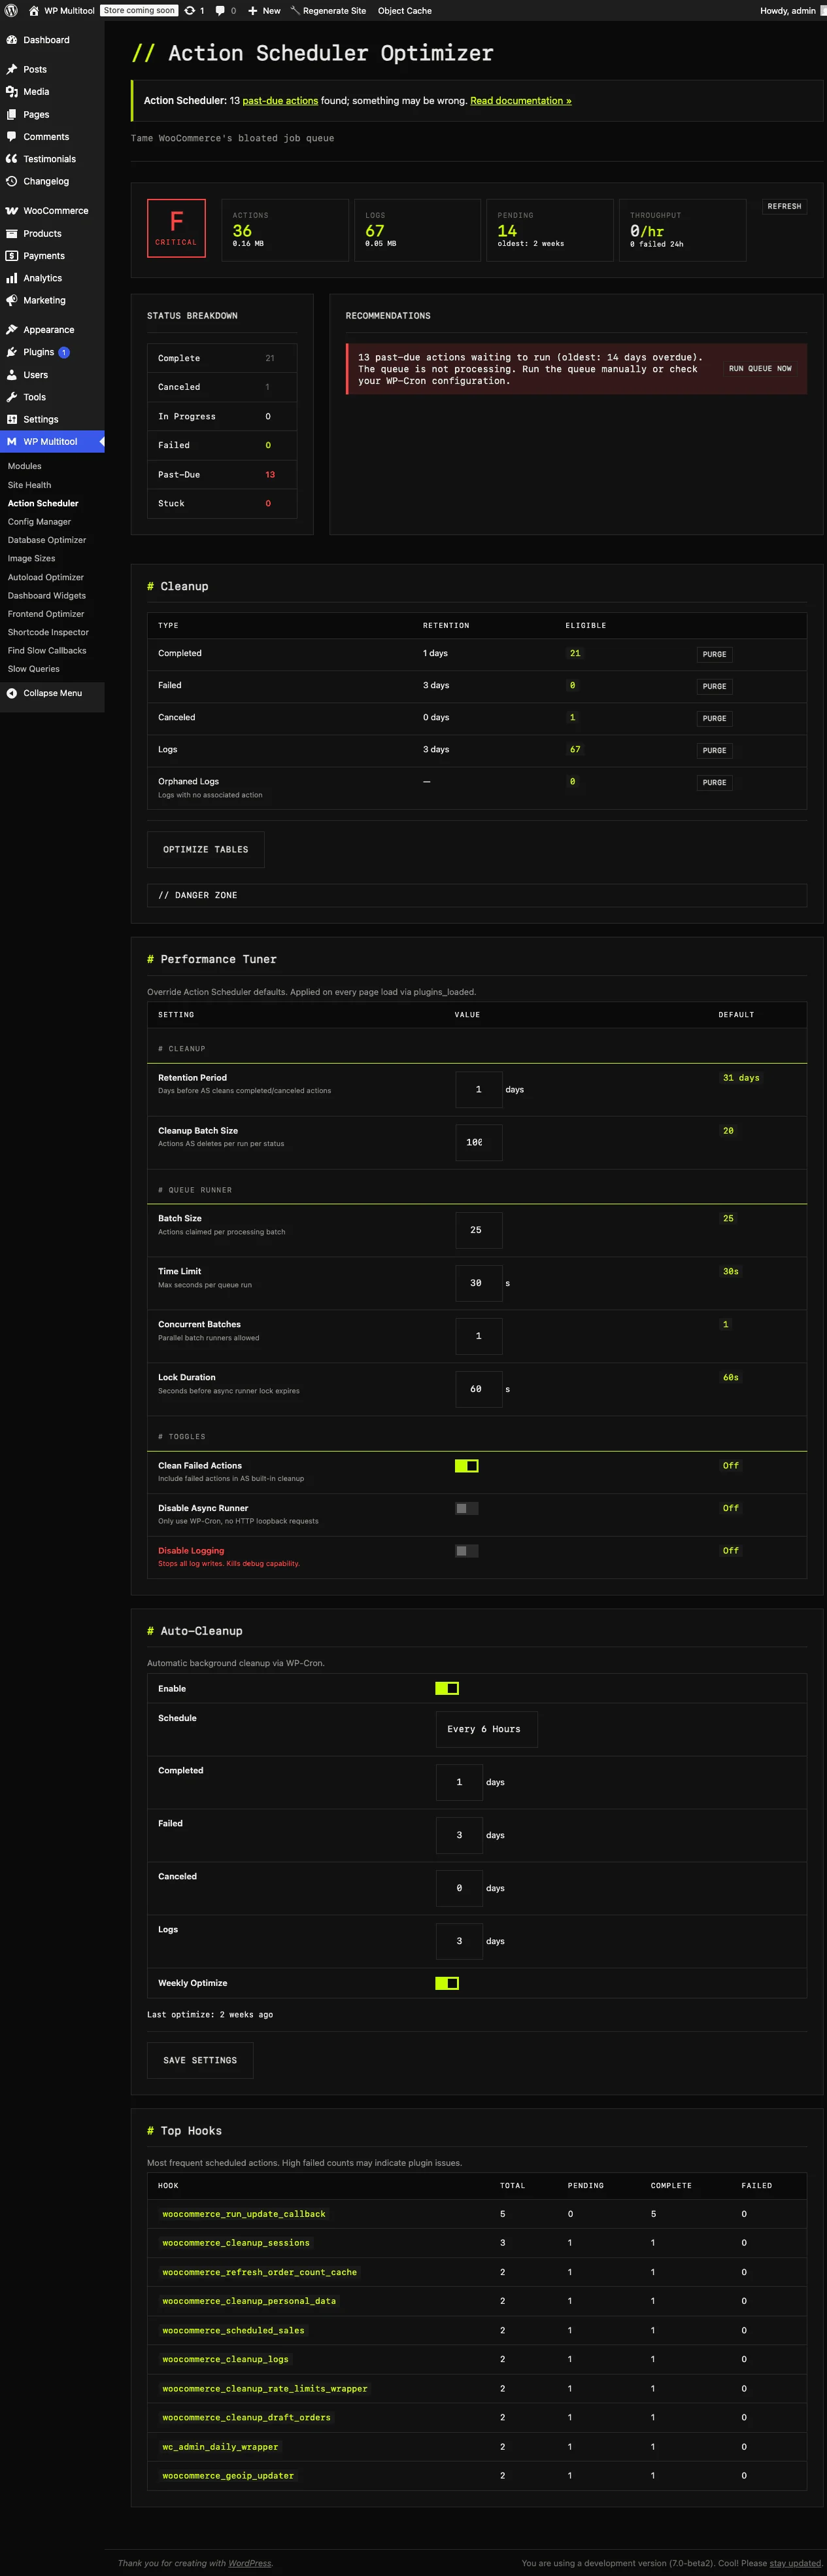827x2576 pixels.
Task: Click the Regenerate Site admin bar item
Action: click(x=328, y=10)
